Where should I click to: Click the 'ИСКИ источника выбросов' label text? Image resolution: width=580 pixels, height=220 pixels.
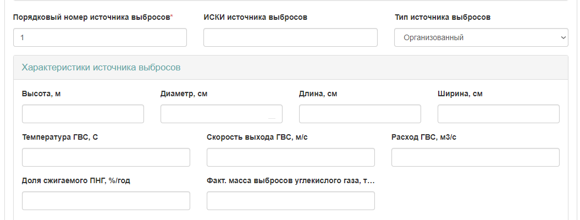tap(255, 17)
